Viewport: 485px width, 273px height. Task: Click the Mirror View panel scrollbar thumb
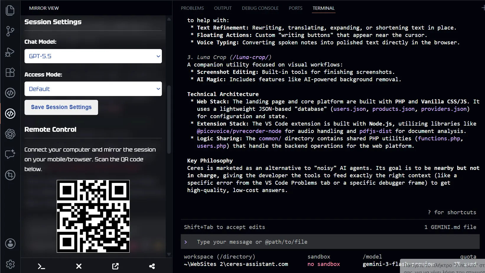(x=169, y=119)
